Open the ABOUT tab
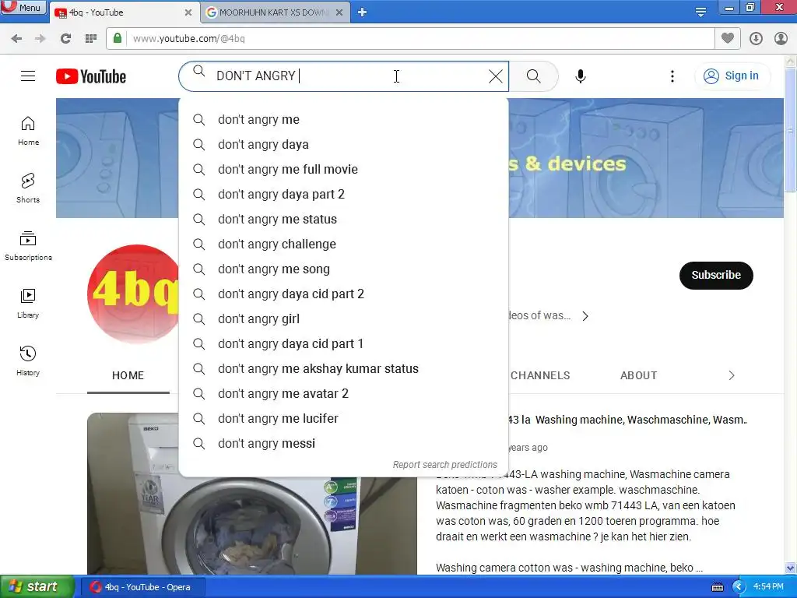Screen dimensions: 797x598 (638, 376)
